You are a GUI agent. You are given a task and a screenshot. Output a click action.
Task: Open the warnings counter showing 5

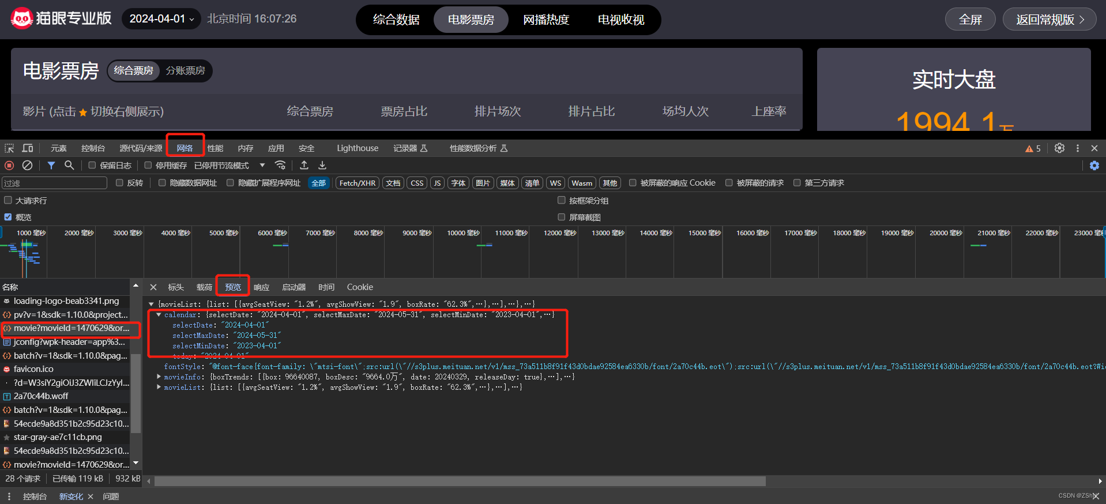point(1033,148)
